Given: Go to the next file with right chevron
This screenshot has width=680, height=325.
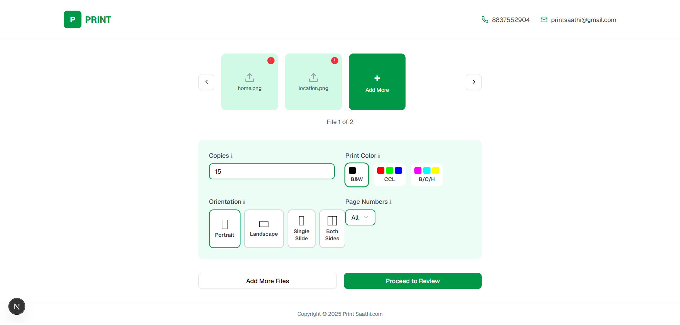Looking at the screenshot, I should 474,82.
